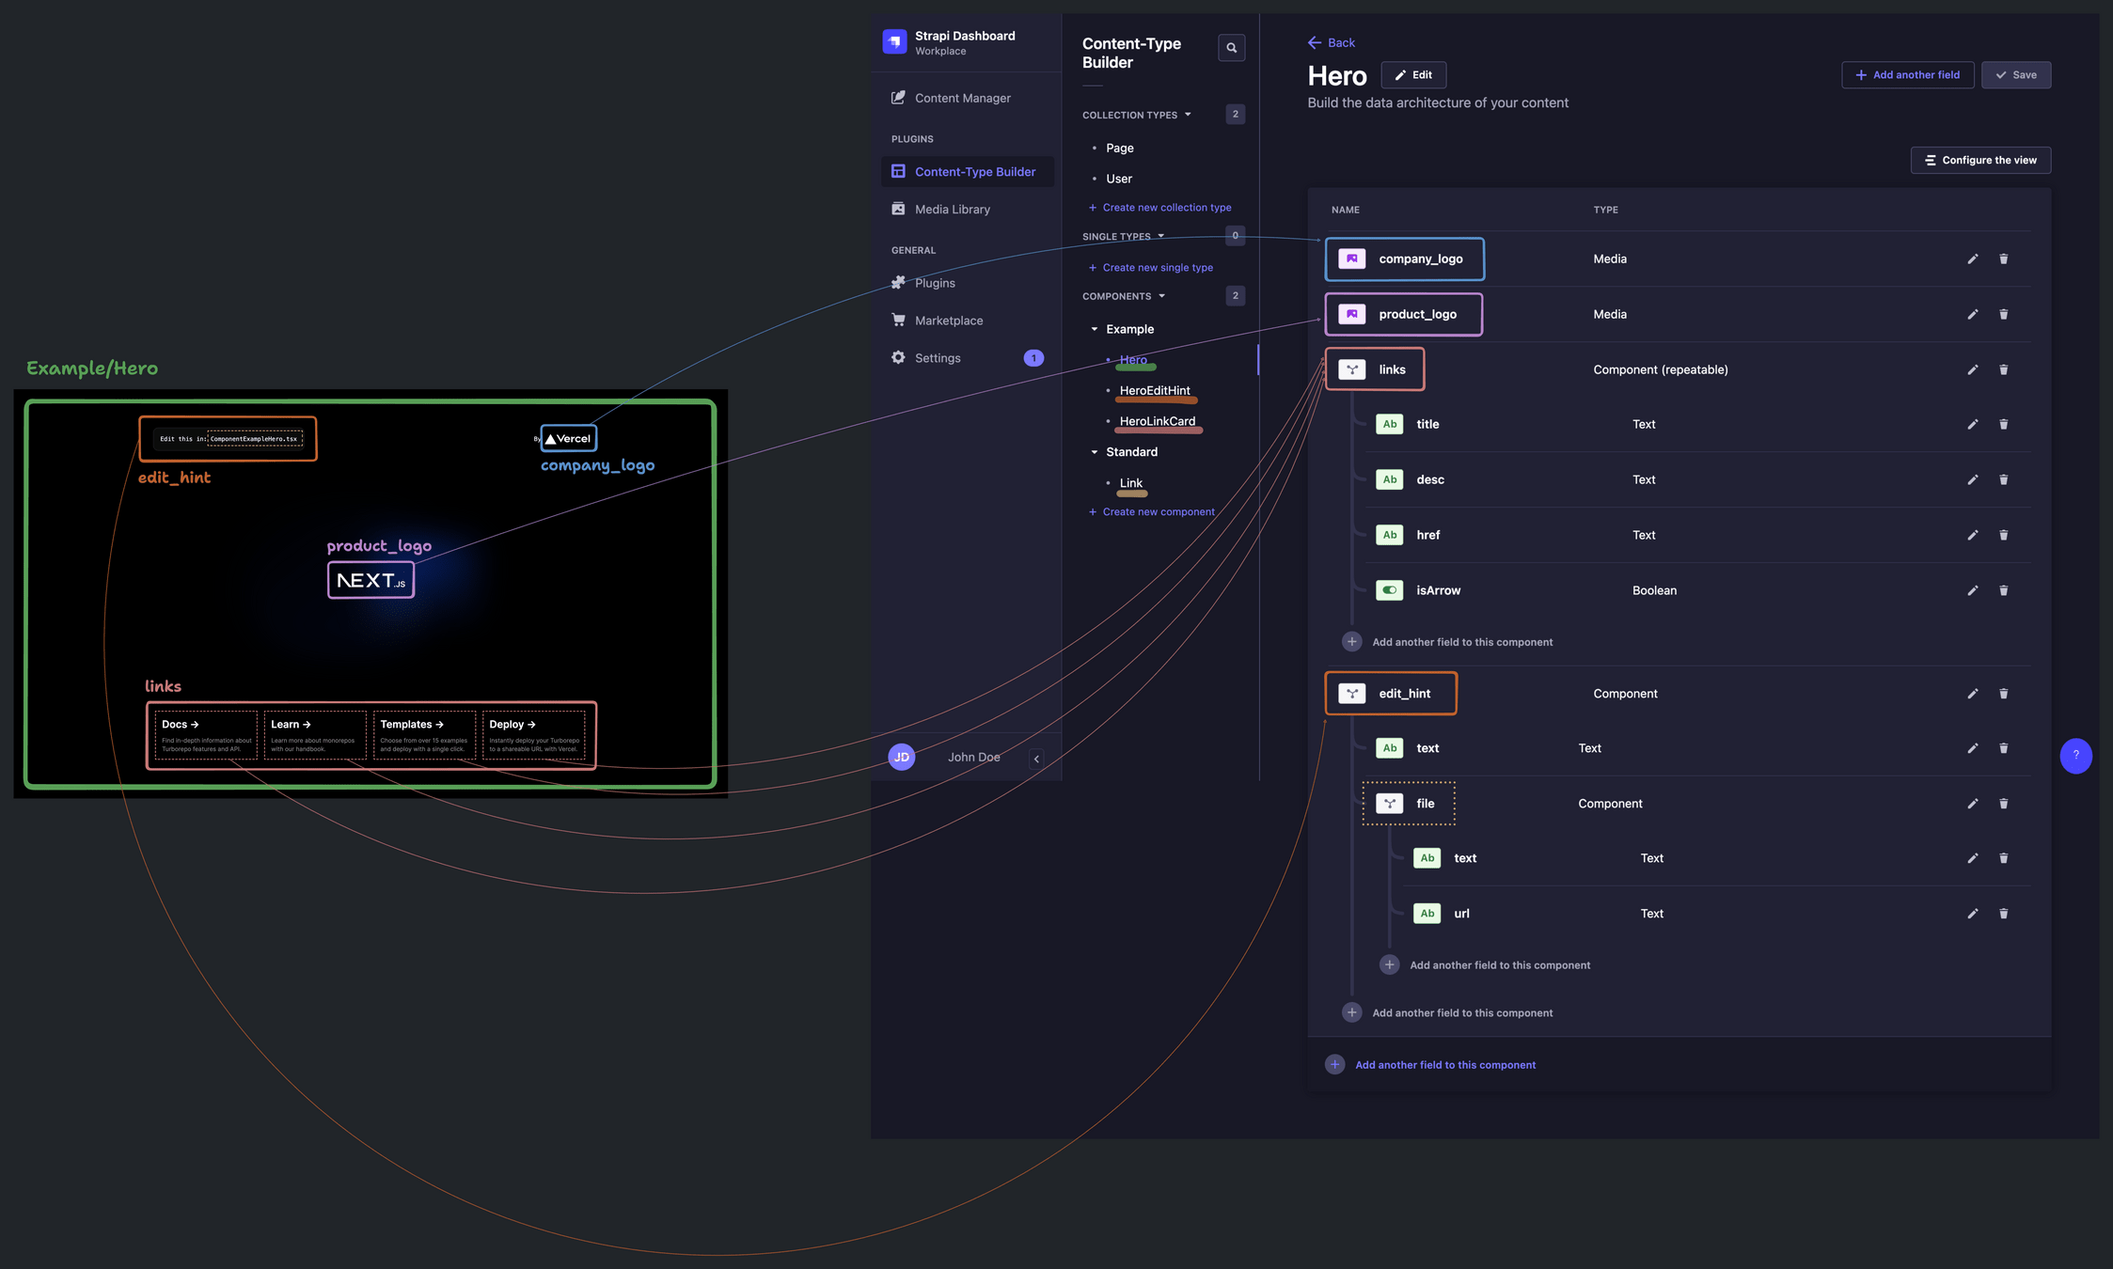Click the search icon in Content-Type Builder
2113x1269 pixels.
tap(1231, 48)
